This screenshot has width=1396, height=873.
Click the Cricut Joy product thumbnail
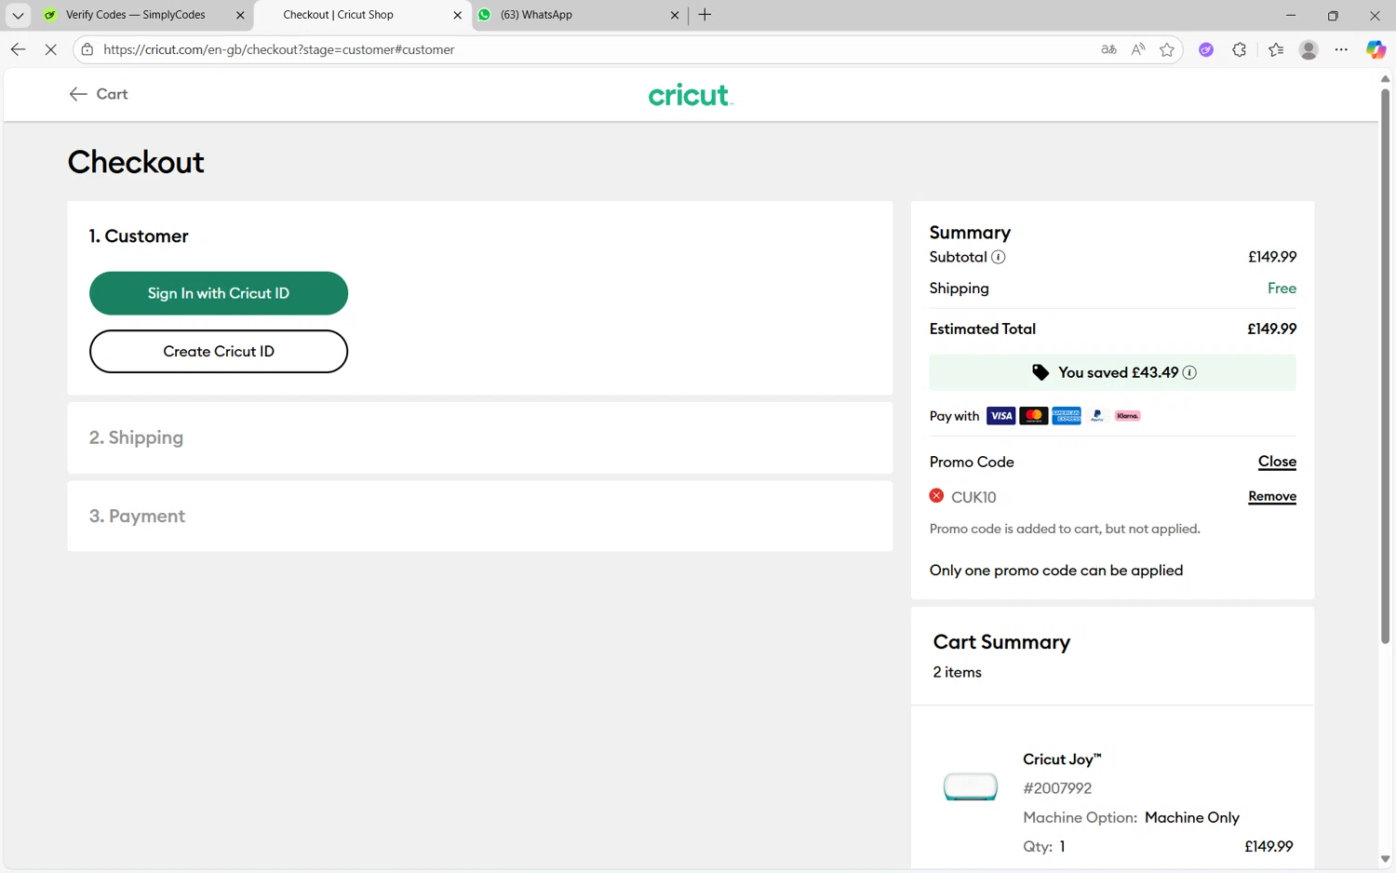tap(971, 787)
